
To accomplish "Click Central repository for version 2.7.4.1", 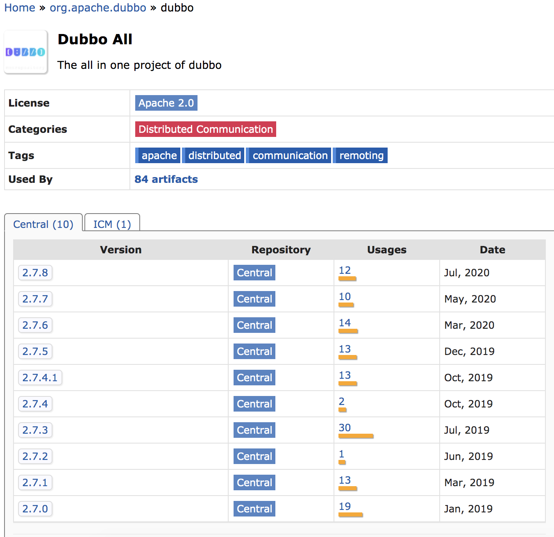I will pyautogui.click(x=254, y=378).
